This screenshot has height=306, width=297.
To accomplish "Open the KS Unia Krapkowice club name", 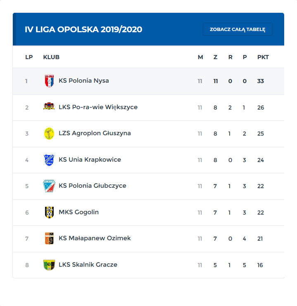I will 90,160.
